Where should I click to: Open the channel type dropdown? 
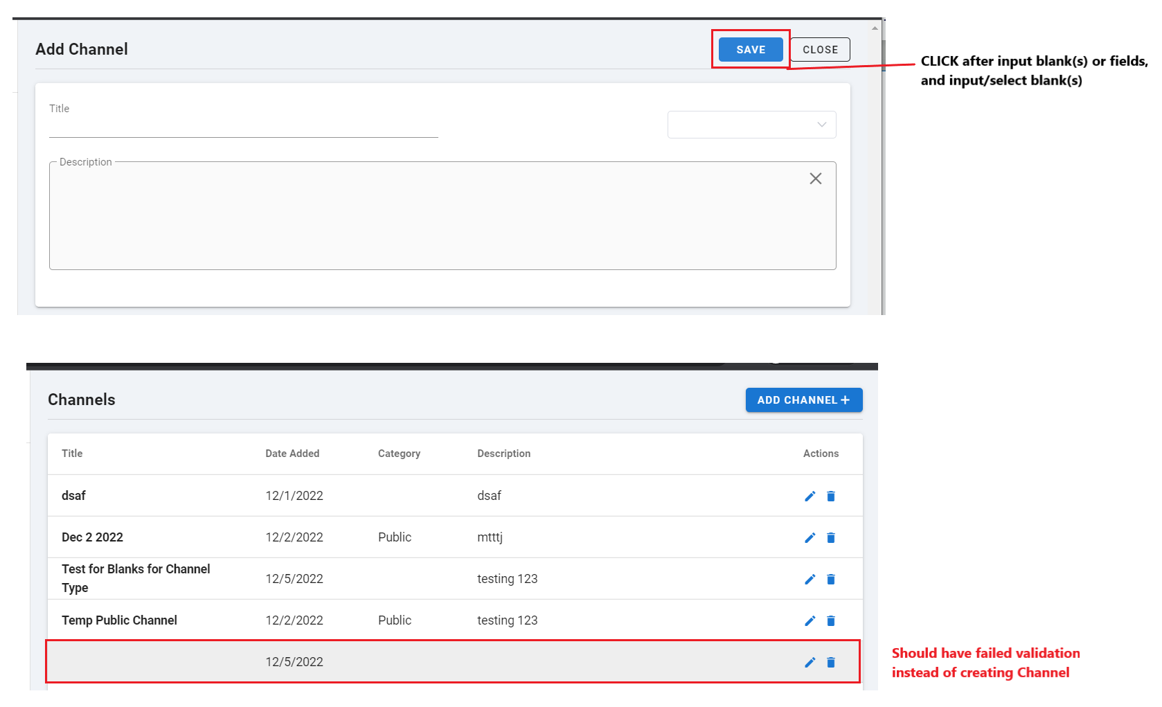pyautogui.click(x=751, y=125)
